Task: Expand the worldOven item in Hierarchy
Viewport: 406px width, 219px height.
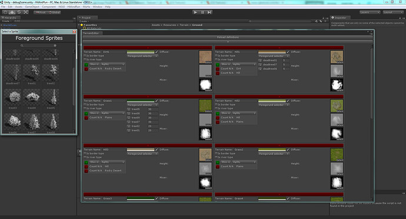Action: pos(2,25)
